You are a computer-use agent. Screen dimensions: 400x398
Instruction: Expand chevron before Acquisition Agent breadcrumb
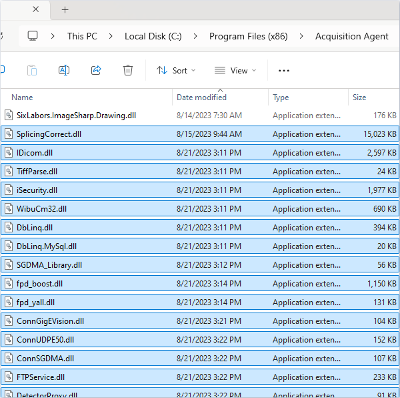[x=301, y=36]
